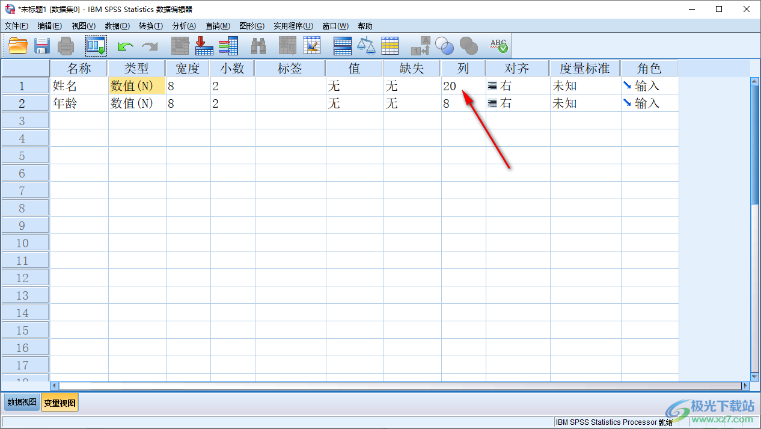Click the label cell for 姓名
The width and height of the screenshot is (761, 429).
coord(290,85)
